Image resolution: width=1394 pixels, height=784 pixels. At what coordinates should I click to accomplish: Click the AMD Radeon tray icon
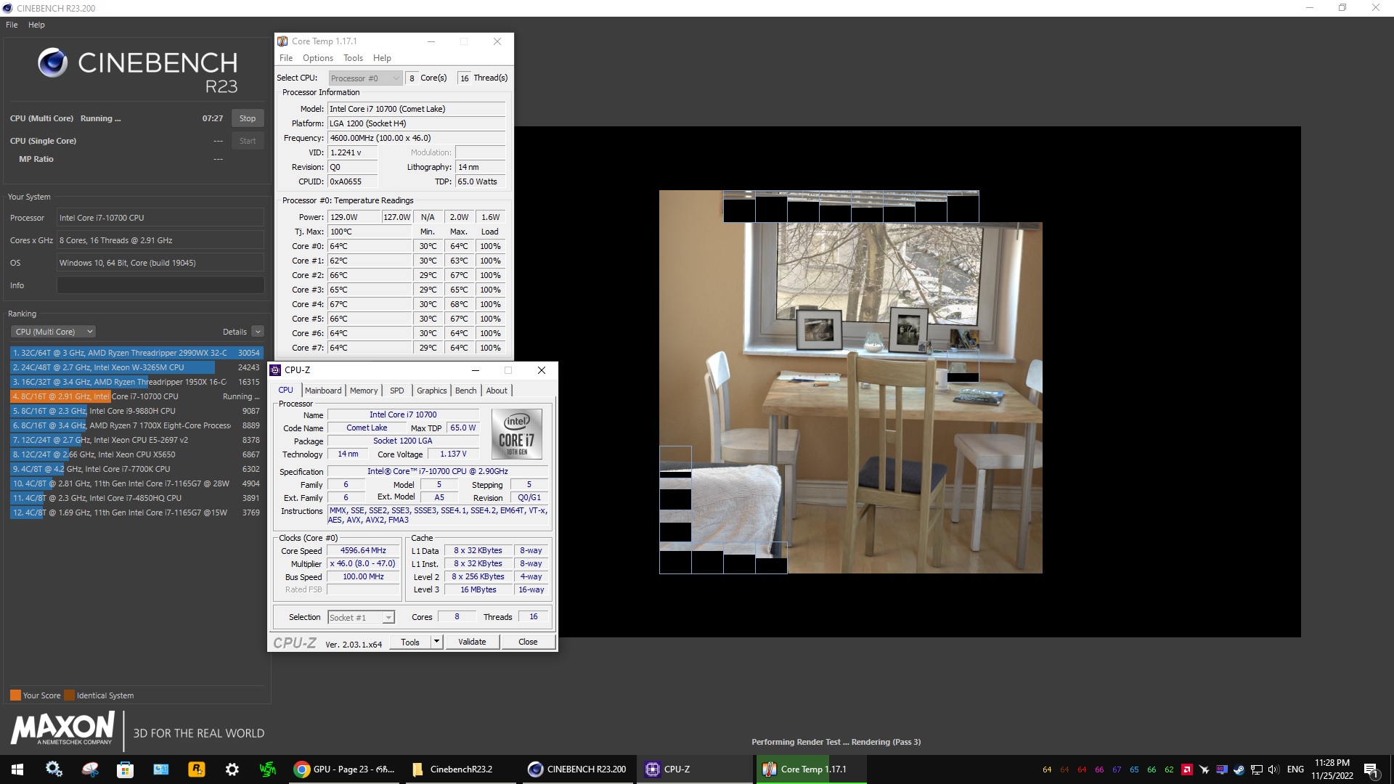[x=1186, y=769]
